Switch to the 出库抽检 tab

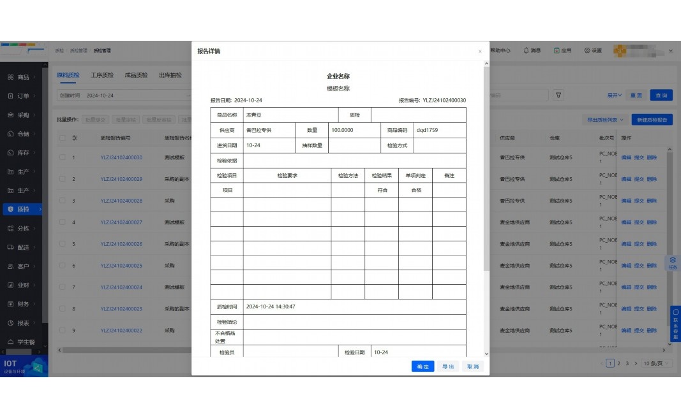click(x=170, y=75)
